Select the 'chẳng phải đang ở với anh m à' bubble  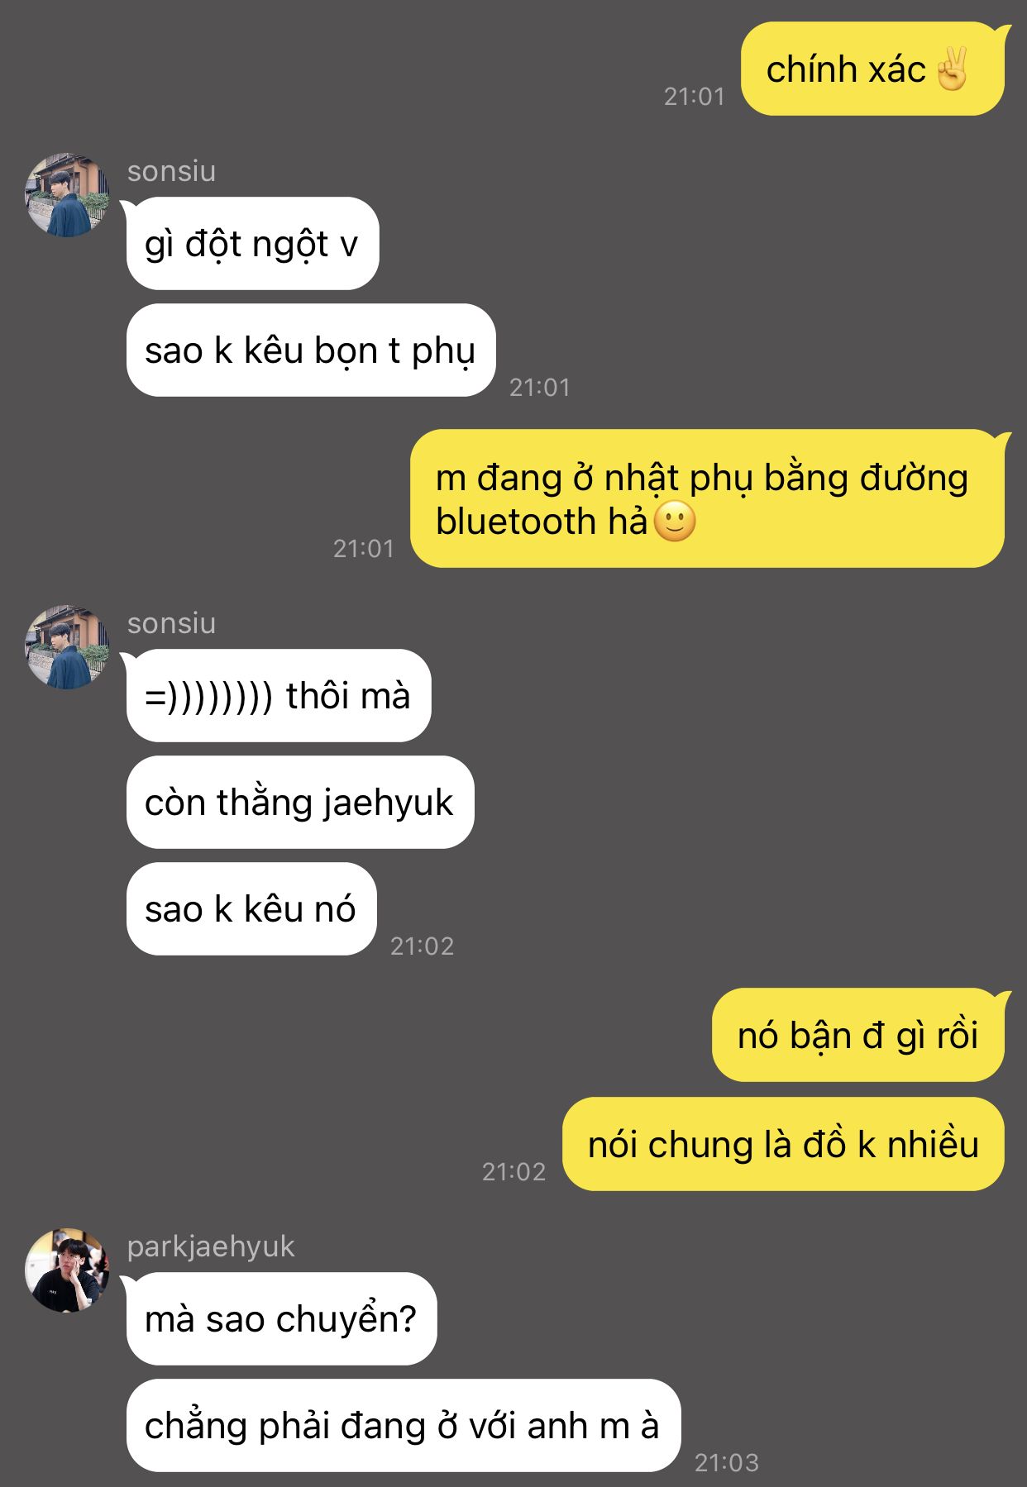click(404, 1425)
